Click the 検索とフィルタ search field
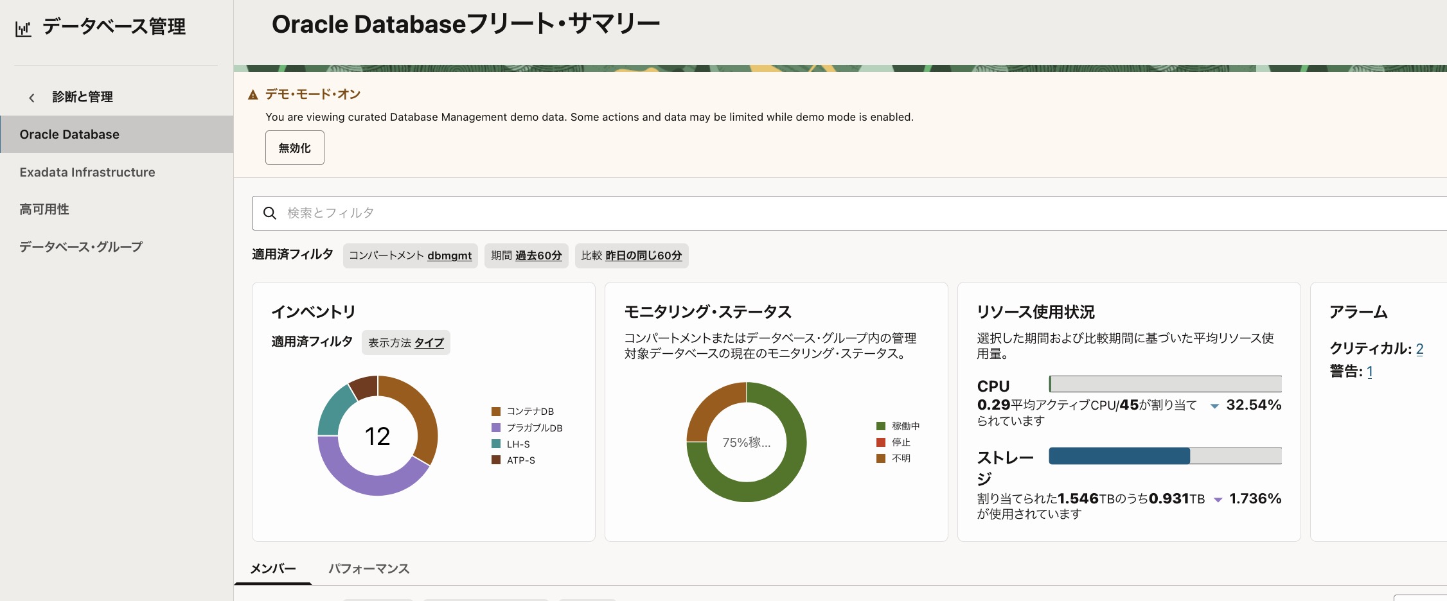Viewport: 1447px width, 601px height. 849,213
